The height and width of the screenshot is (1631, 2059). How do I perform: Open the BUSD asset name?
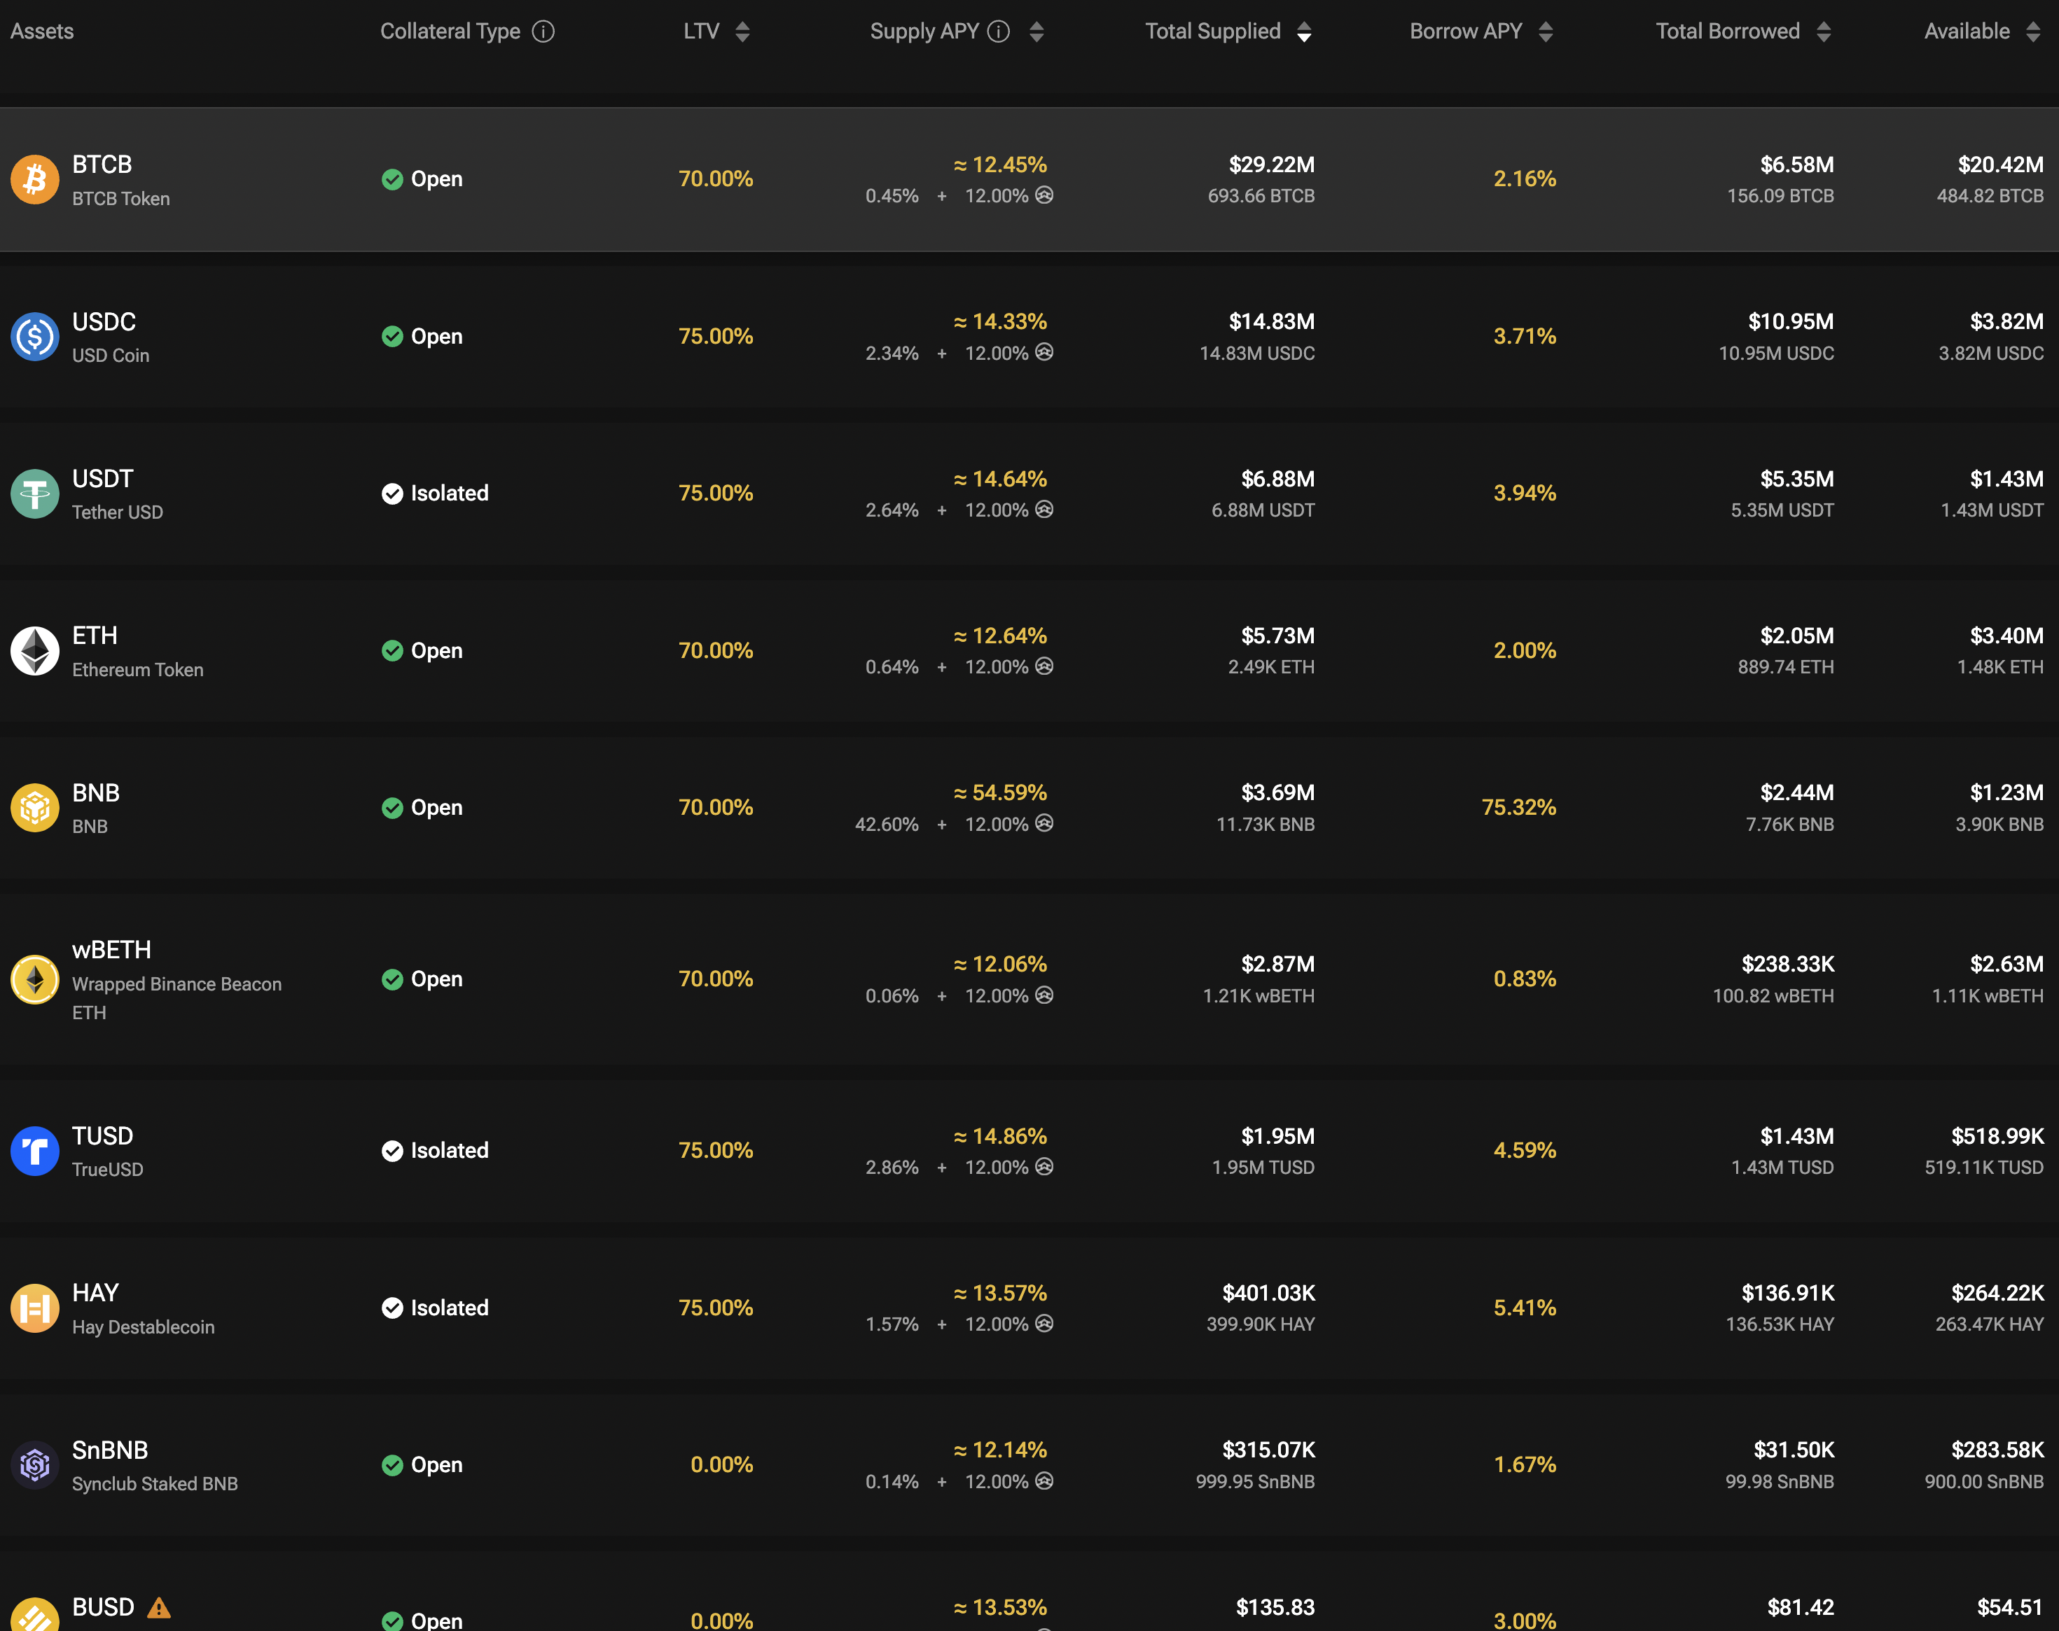click(x=103, y=1608)
